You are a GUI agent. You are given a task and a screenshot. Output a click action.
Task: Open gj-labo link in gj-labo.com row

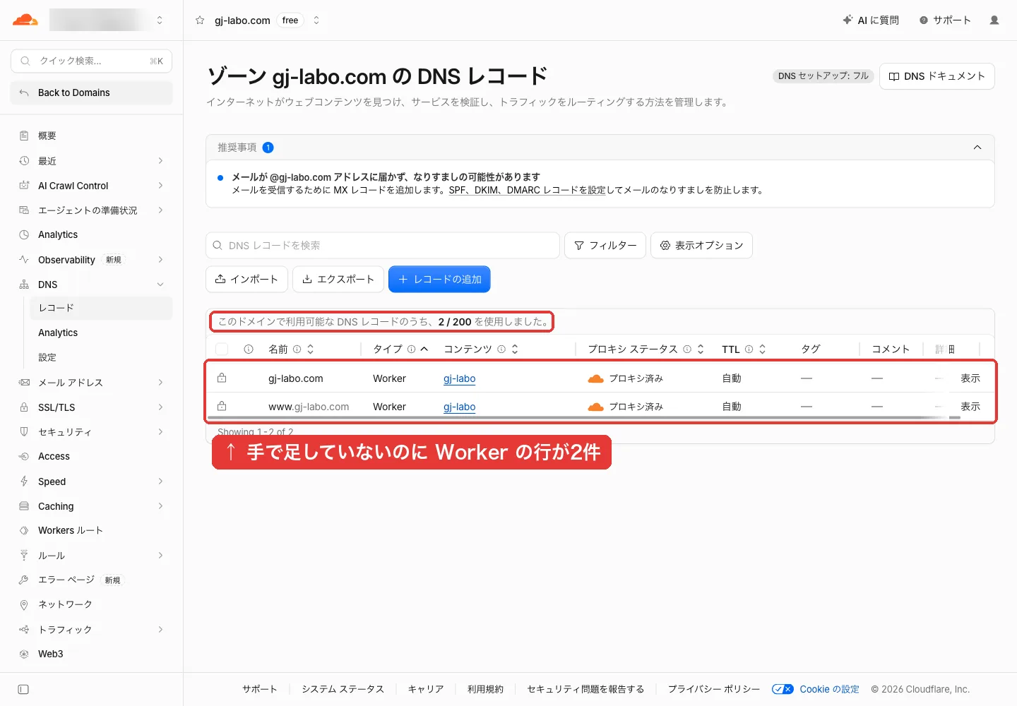(460, 379)
